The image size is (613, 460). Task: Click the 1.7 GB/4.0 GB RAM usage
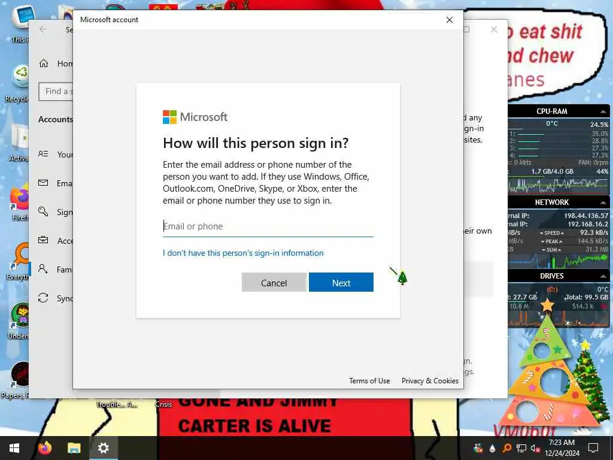[552, 171]
